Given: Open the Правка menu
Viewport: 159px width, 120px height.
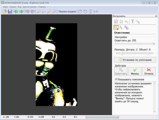Looking at the screenshot, I should pyautogui.click(x=13, y=7).
